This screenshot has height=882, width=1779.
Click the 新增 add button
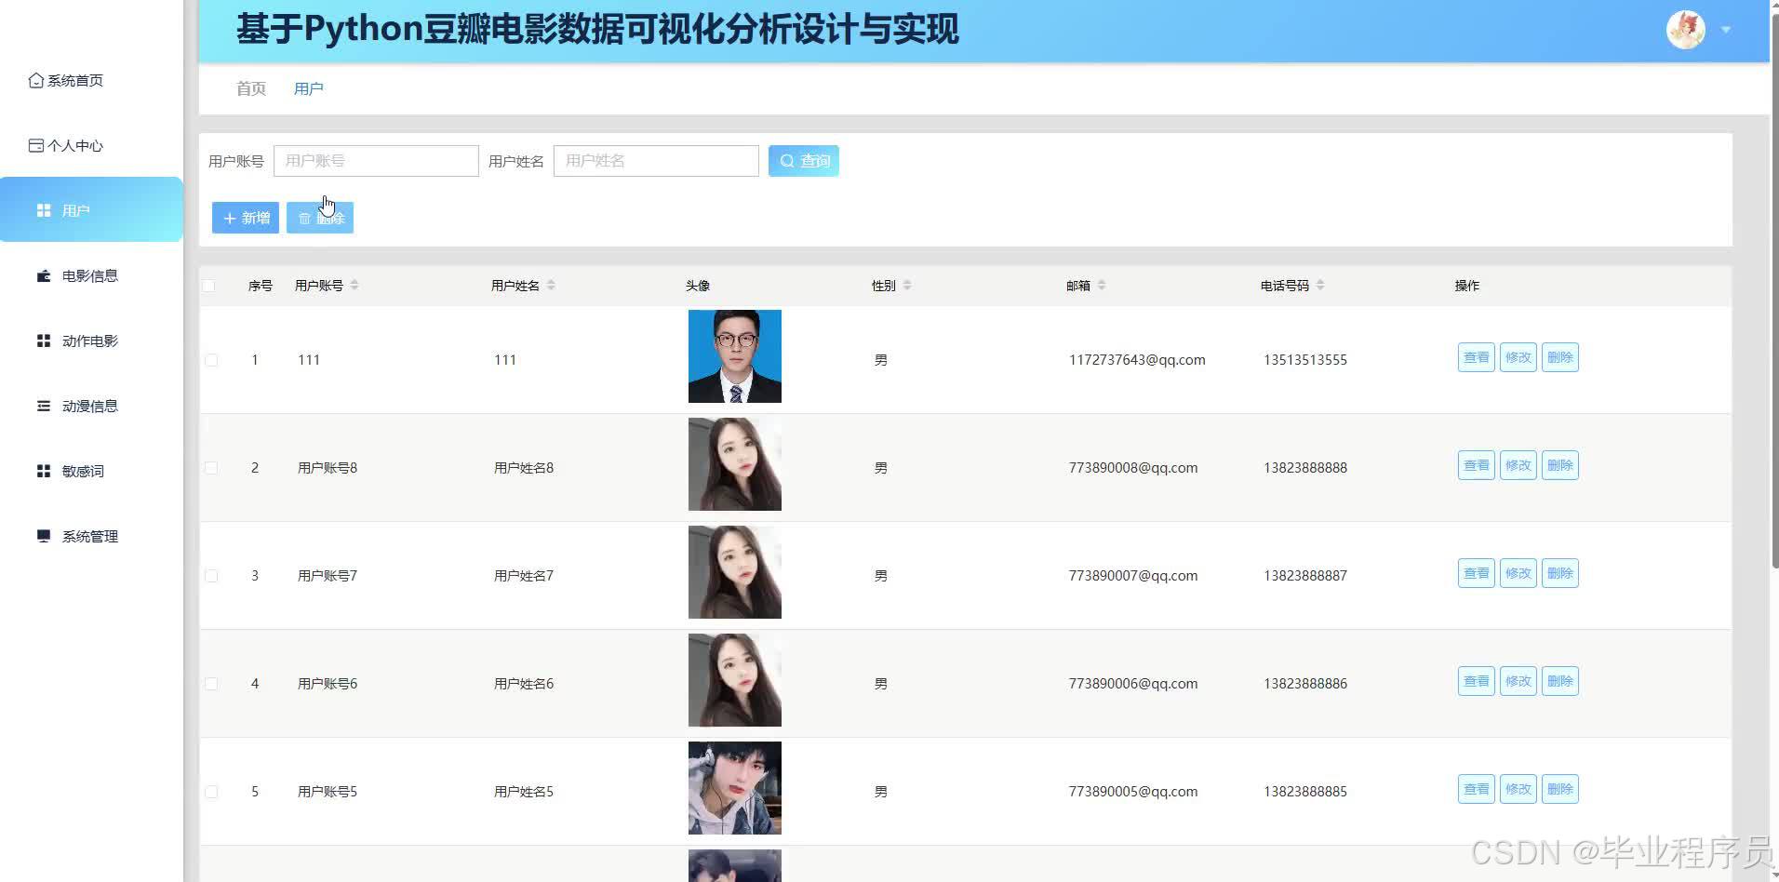(245, 217)
